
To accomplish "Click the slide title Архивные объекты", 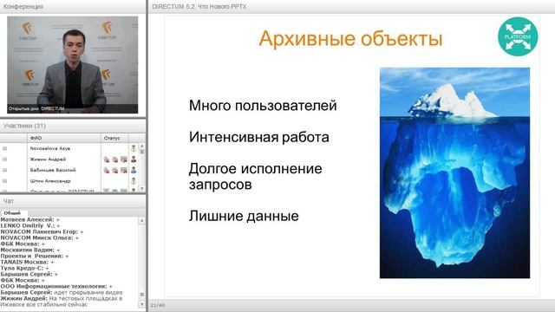I will (x=350, y=38).
